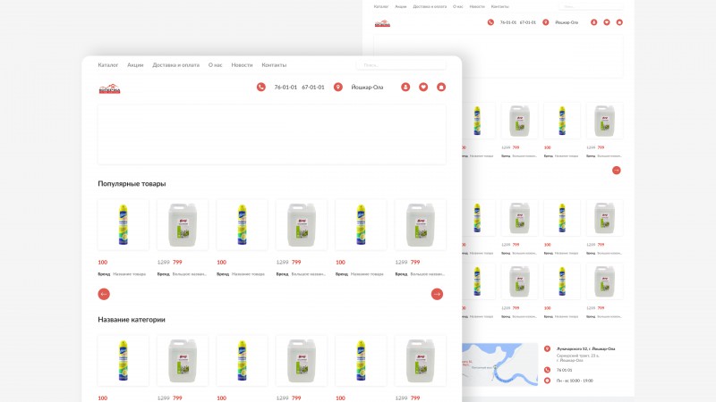This screenshot has width=716, height=402.
Task: Open Акции in the back page menu
Action: (400, 7)
